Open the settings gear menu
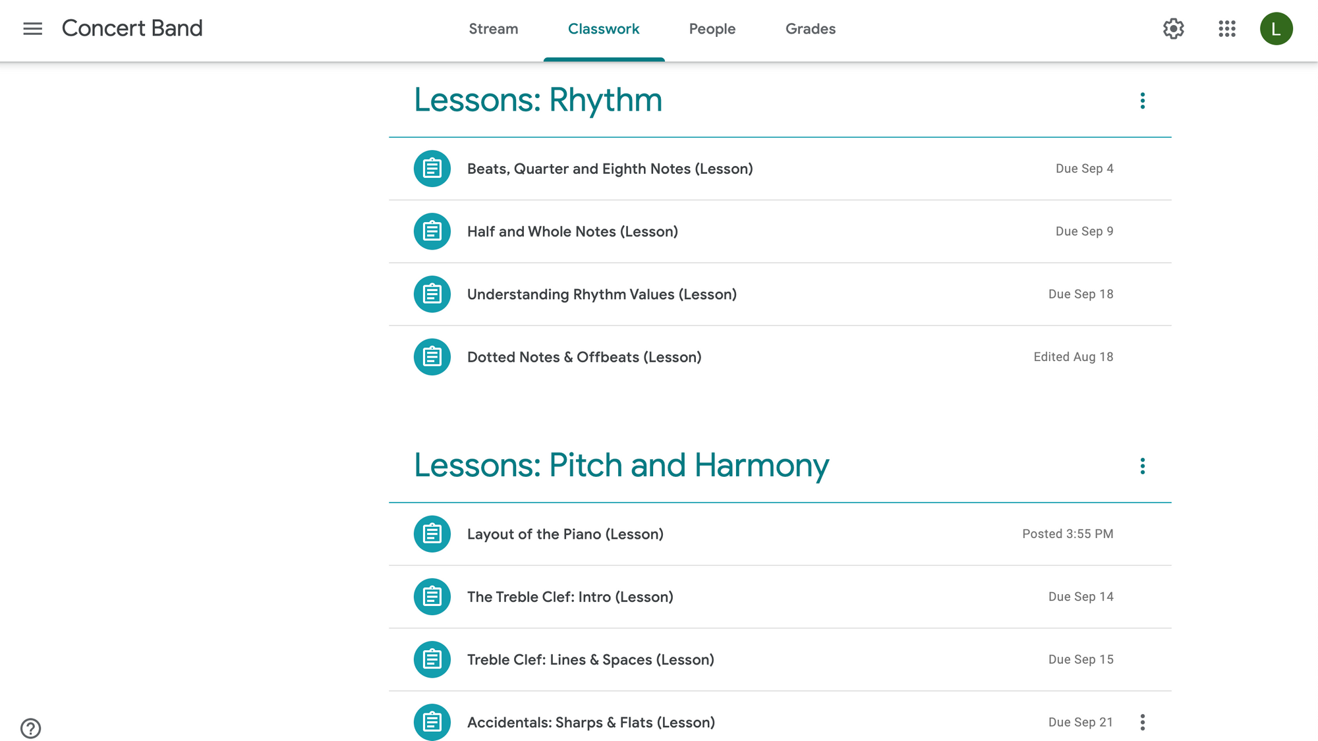Image resolution: width=1318 pixels, height=741 pixels. pyautogui.click(x=1173, y=28)
